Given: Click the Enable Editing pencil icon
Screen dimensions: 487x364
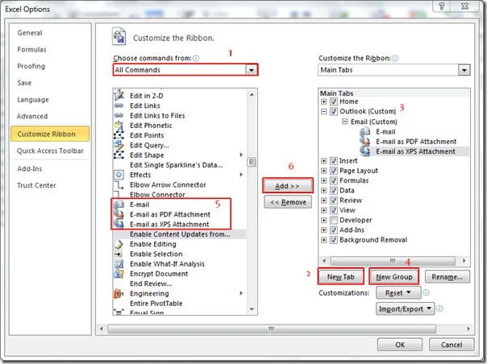Looking at the screenshot, I should coord(119,244).
